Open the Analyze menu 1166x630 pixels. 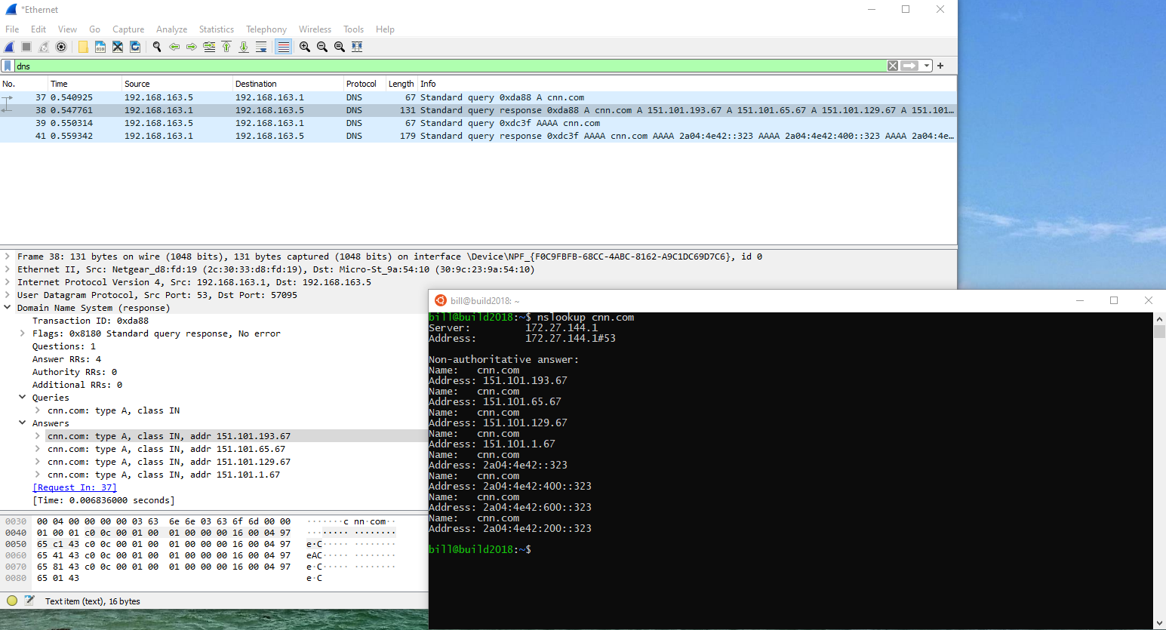(171, 29)
